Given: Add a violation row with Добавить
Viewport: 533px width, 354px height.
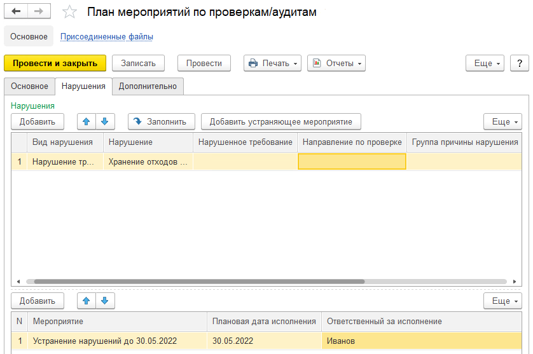Looking at the screenshot, I should coord(38,121).
